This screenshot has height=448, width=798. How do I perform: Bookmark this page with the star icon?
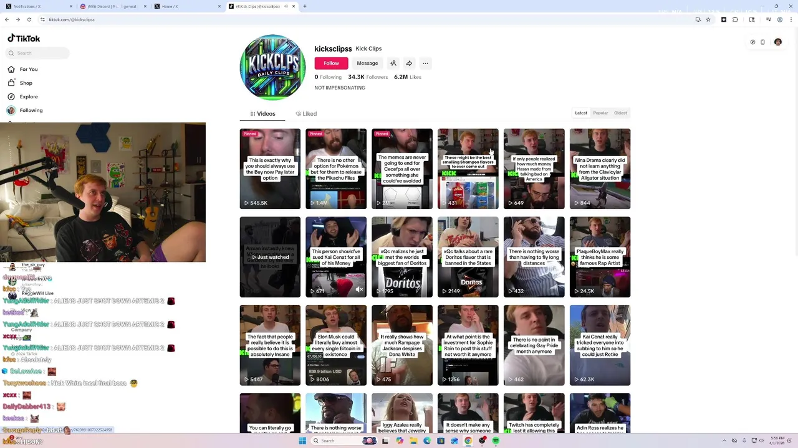pos(708,19)
